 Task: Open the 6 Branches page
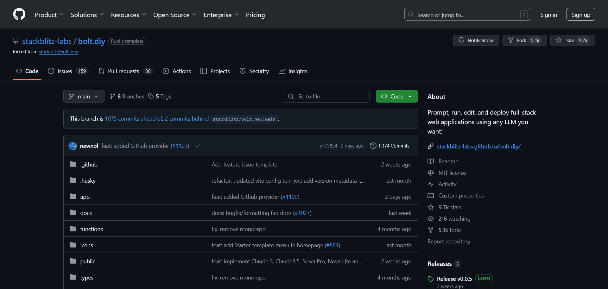tap(127, 97)
